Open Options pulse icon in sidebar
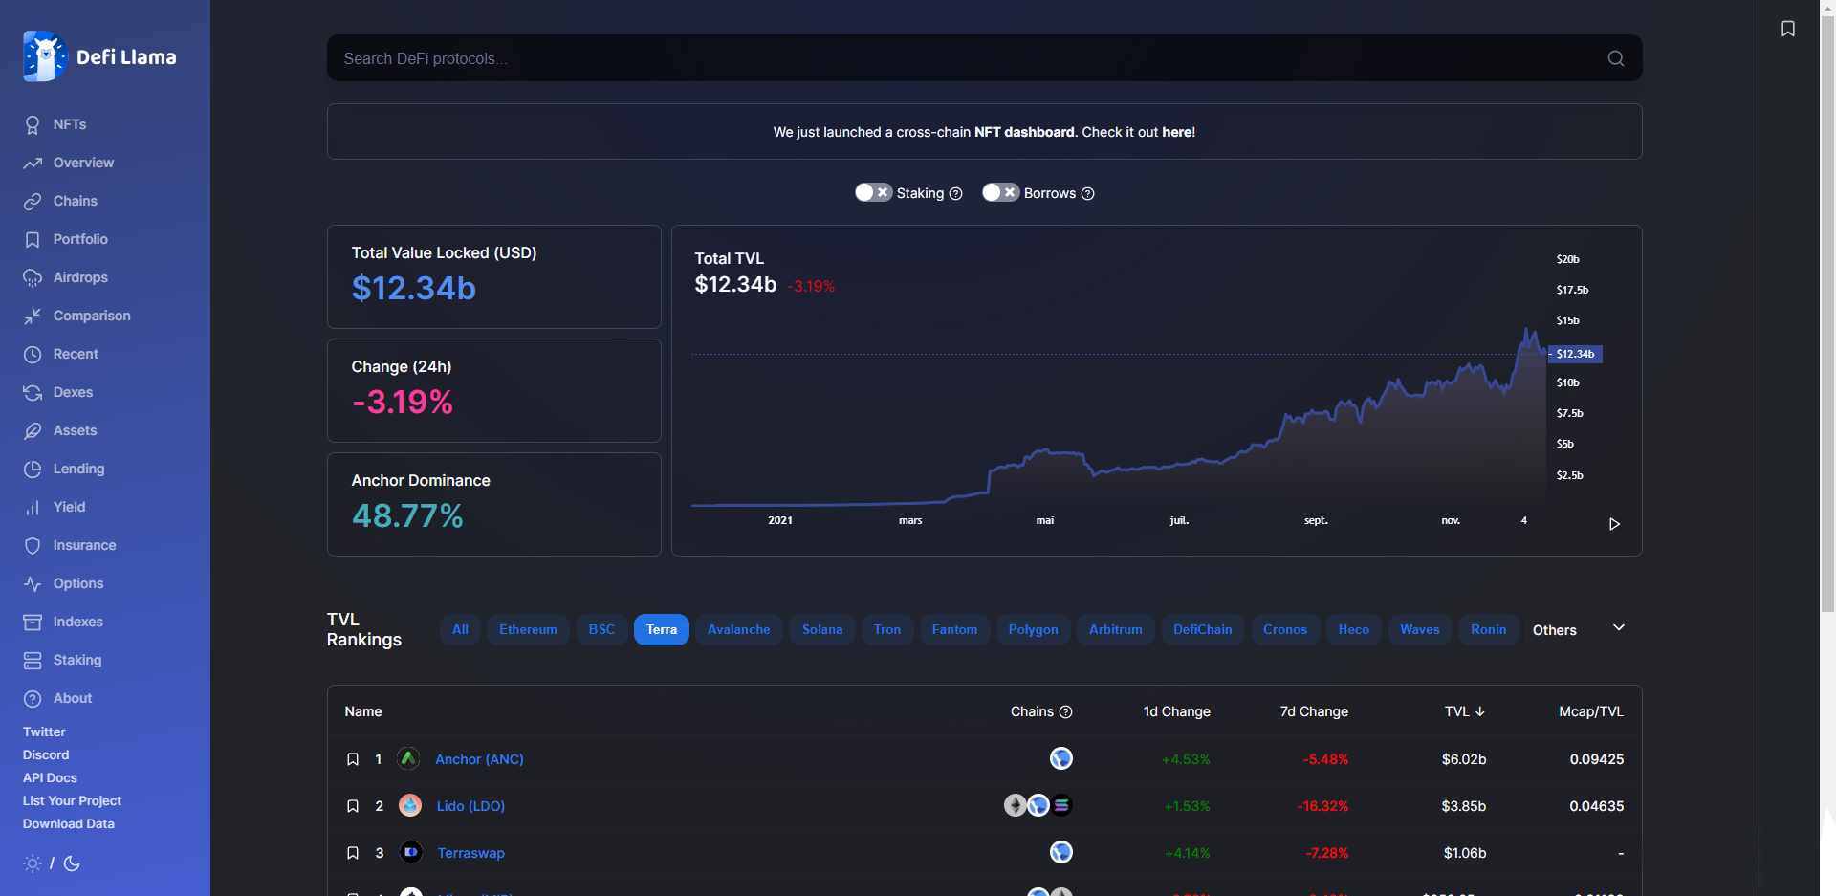The width and height of the screenshot is (1836, 896). [x=33, y=583]
